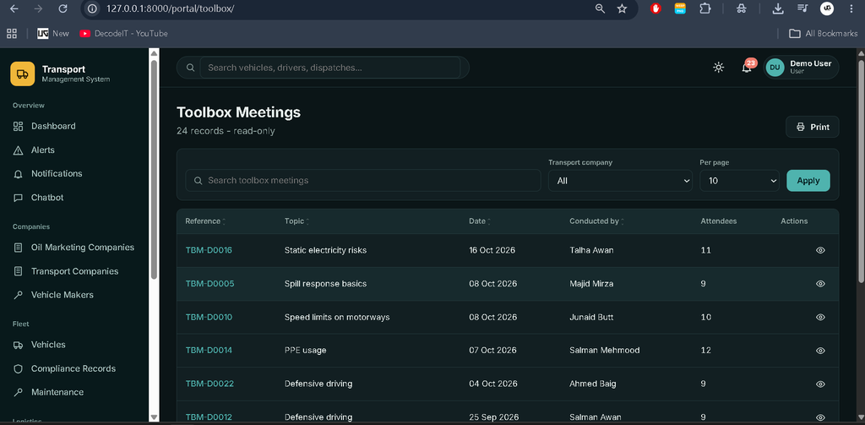Viewport: 865px width, 425px height.
Task: Open the Demo User account menu
Action: coord(802,68)
